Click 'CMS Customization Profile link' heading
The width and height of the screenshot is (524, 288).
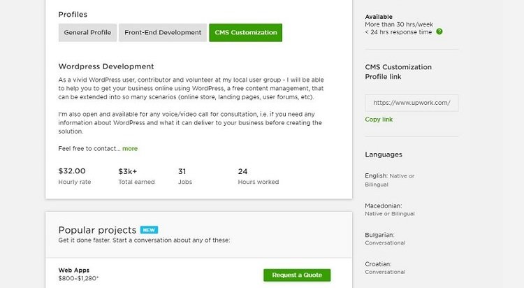(x=398, y=71)
